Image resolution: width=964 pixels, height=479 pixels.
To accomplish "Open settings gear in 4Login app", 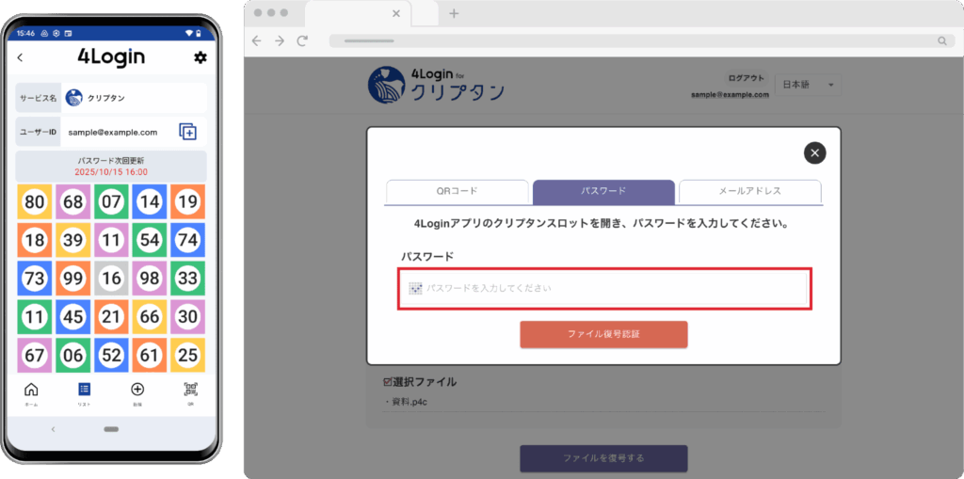I will [200, 57].
